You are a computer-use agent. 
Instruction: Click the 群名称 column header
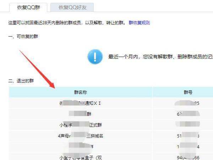point(81,92)
